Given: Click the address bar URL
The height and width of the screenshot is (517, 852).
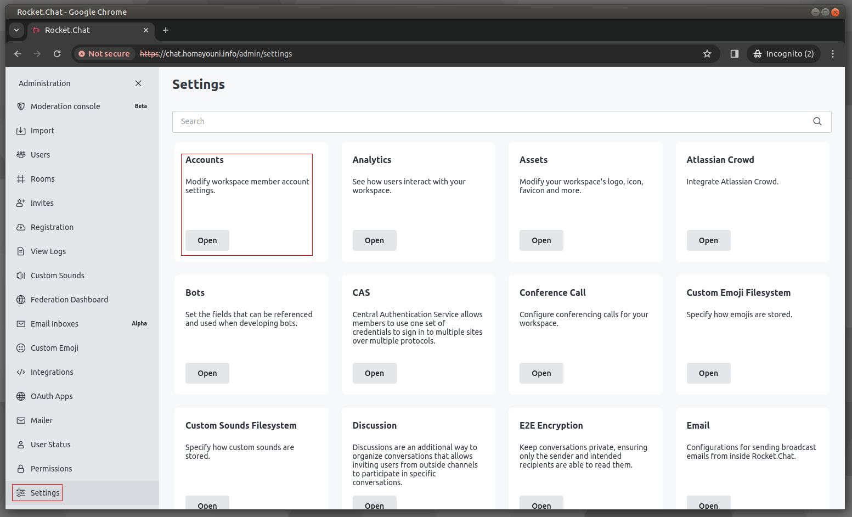Looking at the screenshot, I should click(216, 54).
